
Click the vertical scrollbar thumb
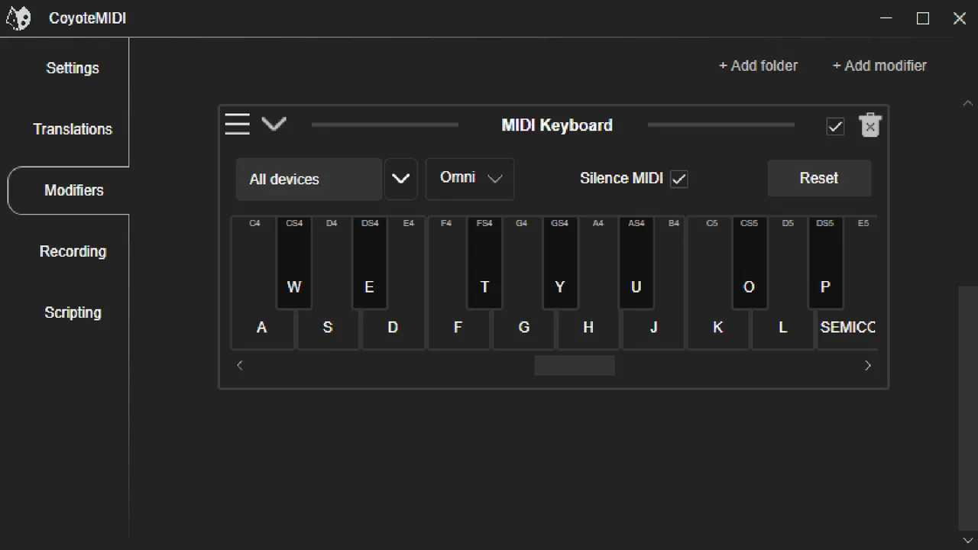pyautogui.click(x=968, y=408)
